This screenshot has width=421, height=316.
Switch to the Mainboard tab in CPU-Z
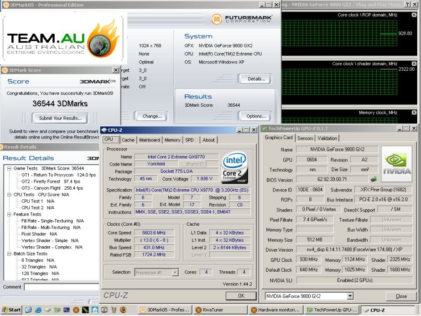point(150,140)
